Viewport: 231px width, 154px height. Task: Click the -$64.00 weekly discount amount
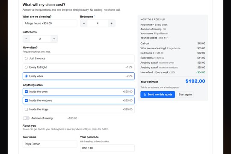201,72
